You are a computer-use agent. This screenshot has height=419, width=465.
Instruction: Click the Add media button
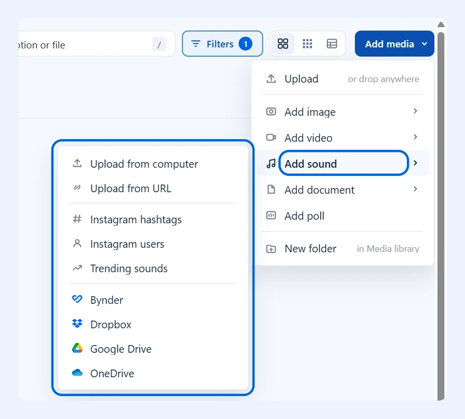click(x=395, y=44)
